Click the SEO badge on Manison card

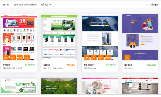click(87, 57)
